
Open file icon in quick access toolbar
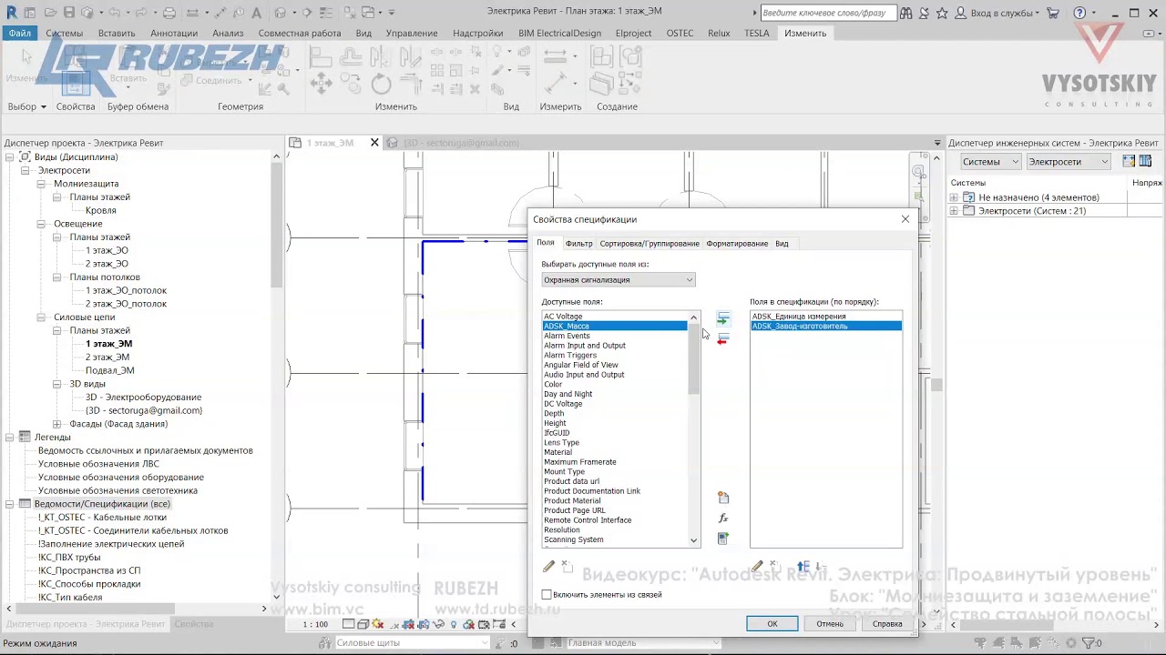coord(52,13)
